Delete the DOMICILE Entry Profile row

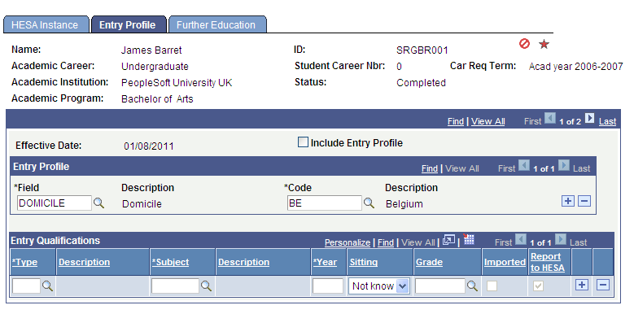point(584,201)
